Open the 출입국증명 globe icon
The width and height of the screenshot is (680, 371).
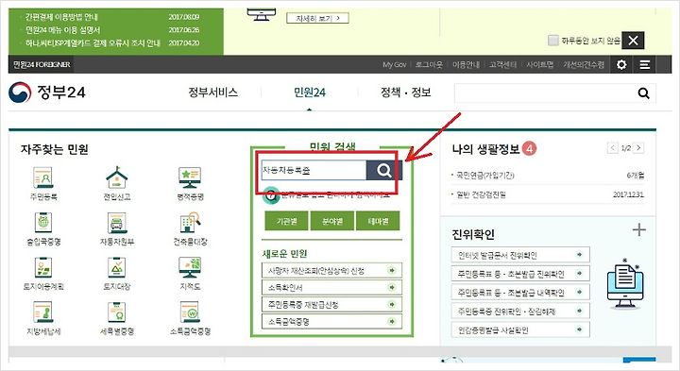pos(43,223)
